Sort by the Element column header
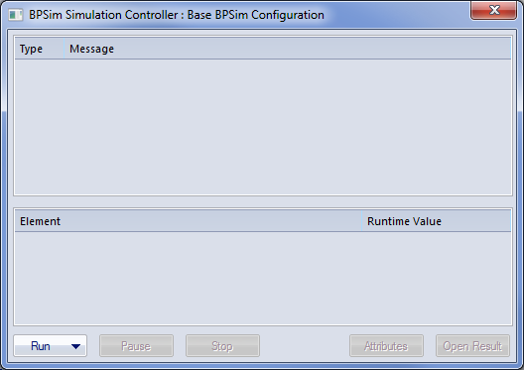This screenshot has height=370, width=524. pyautogui.click(x=189, y=221)
